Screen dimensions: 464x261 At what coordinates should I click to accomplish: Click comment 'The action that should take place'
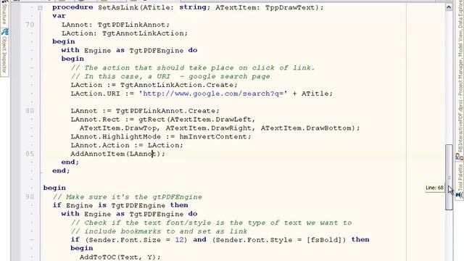[x=193, y=67]
